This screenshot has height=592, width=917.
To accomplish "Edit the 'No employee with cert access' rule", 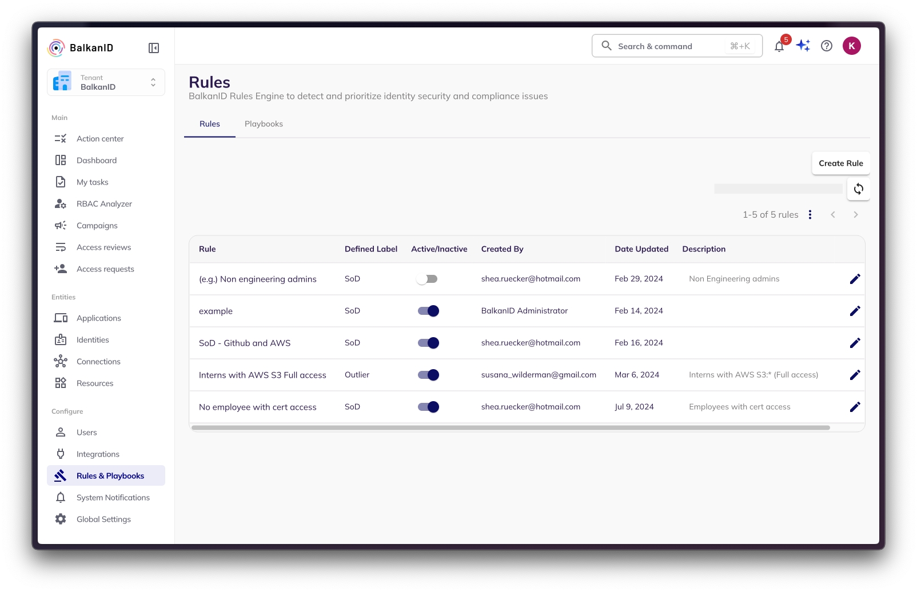I will [855, 407].
